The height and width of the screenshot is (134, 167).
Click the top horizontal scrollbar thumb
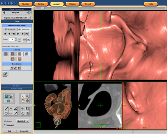(43, 8)
